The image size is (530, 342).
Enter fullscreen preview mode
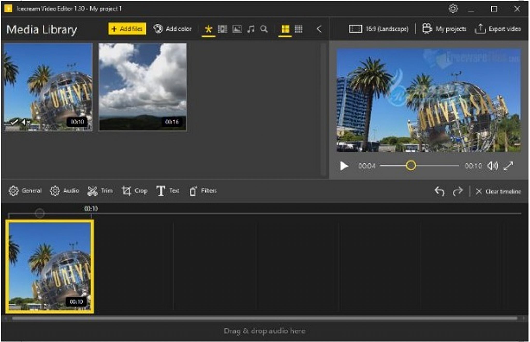(508, 166)
